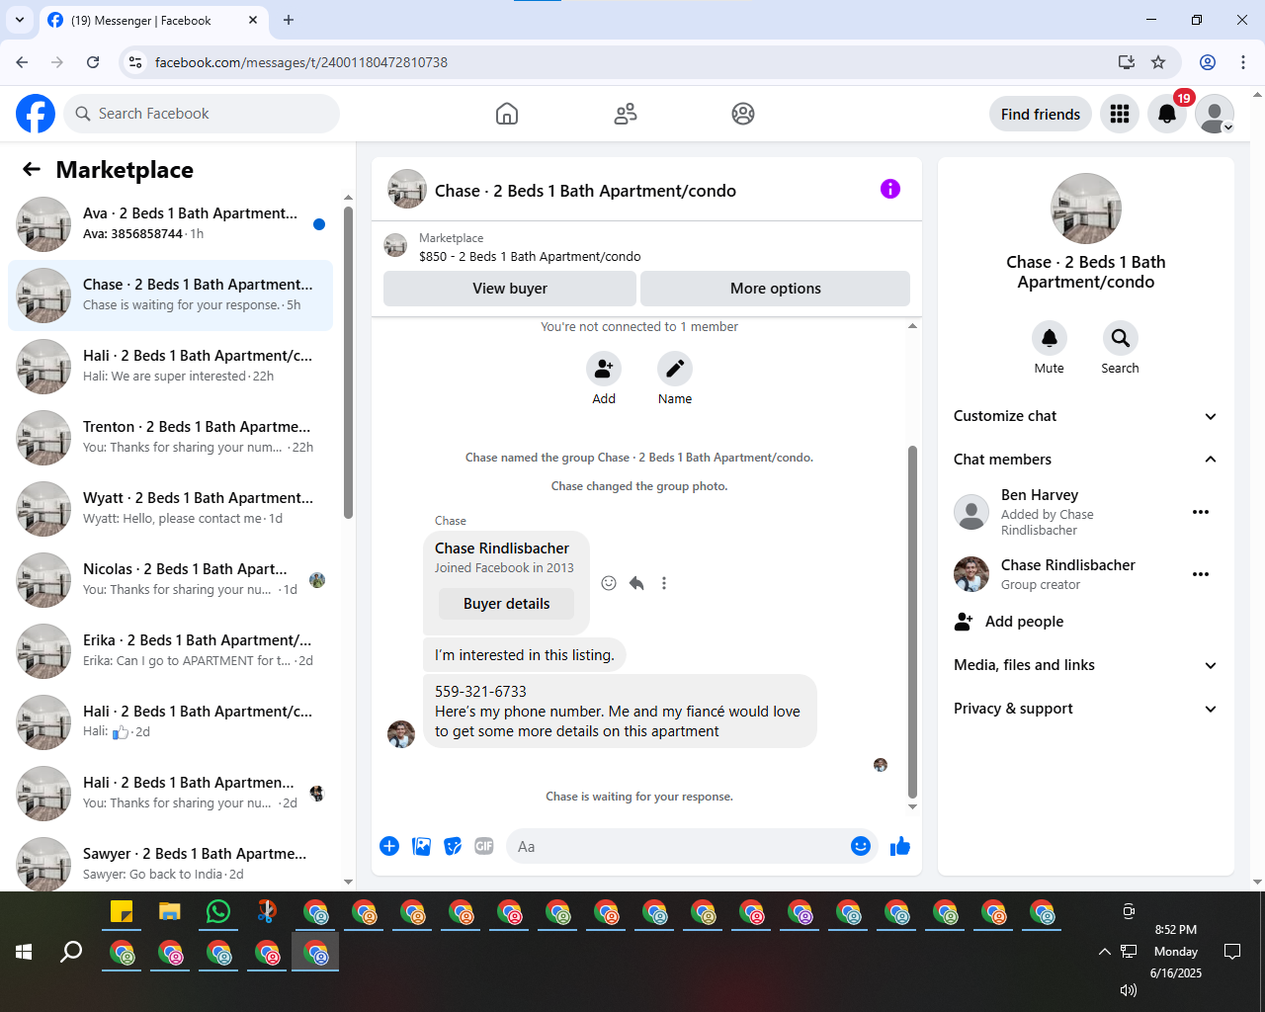This screenshot has width=1265, height=1012.
Task: Open WhatsApp from the taskbar
Action: [x=218, y=911]
